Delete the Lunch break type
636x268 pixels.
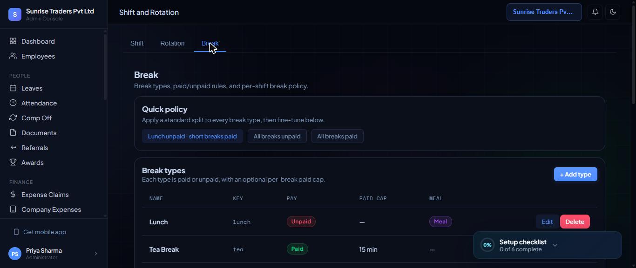click(575, 222)
